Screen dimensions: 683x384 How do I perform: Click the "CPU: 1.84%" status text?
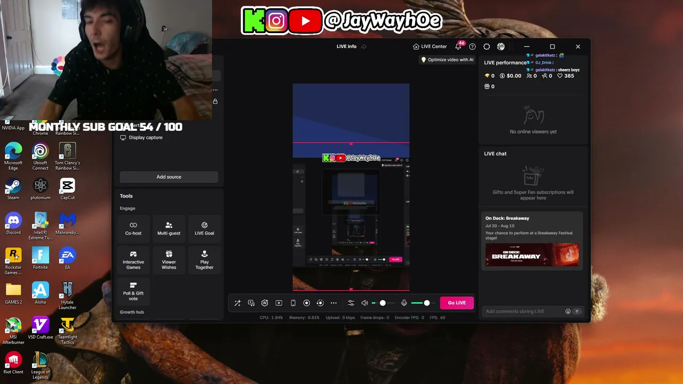coord(271,317)
